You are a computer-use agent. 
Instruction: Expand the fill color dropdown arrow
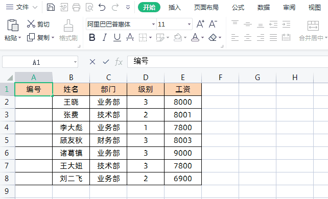point(185,38)
